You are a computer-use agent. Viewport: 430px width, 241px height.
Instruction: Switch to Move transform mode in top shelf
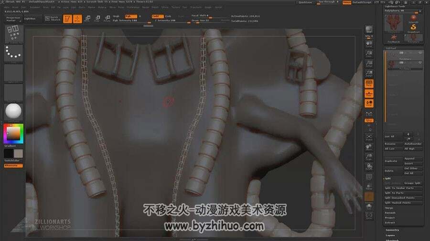point(87,19)
